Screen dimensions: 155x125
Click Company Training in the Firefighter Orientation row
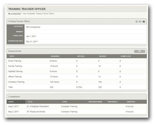click(x=69, y=106)
